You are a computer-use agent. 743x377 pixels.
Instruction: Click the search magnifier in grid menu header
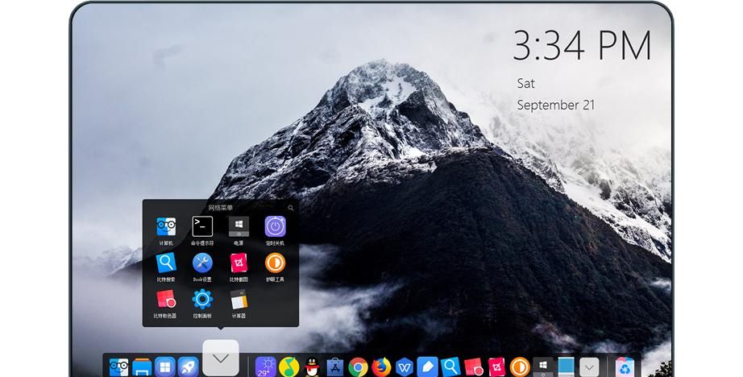coord(290,208)
